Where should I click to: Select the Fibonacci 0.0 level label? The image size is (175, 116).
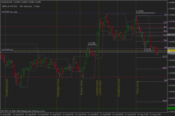click(x=166, y=15)
